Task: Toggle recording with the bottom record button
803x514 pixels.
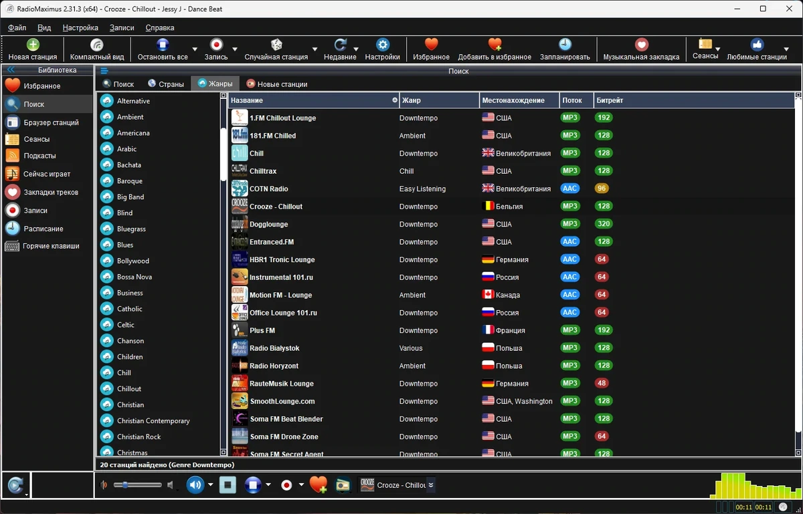Action: coord(286,485)
